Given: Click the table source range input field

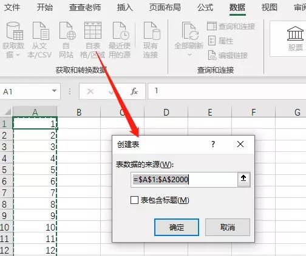Looking at the screenshot, I should click(x=184, y=180).
